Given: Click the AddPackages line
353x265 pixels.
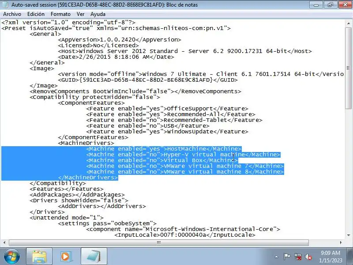Looking at the screenshot, I should pyautogui.click(x=77, y=195).
